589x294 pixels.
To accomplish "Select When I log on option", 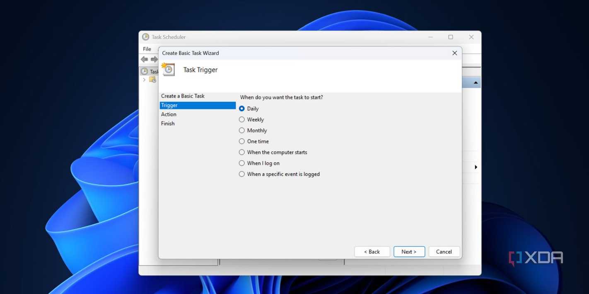I will (x=259, y=163).
